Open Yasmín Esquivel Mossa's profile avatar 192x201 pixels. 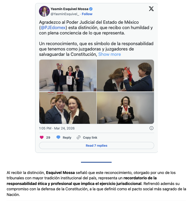tap(44, 11)
